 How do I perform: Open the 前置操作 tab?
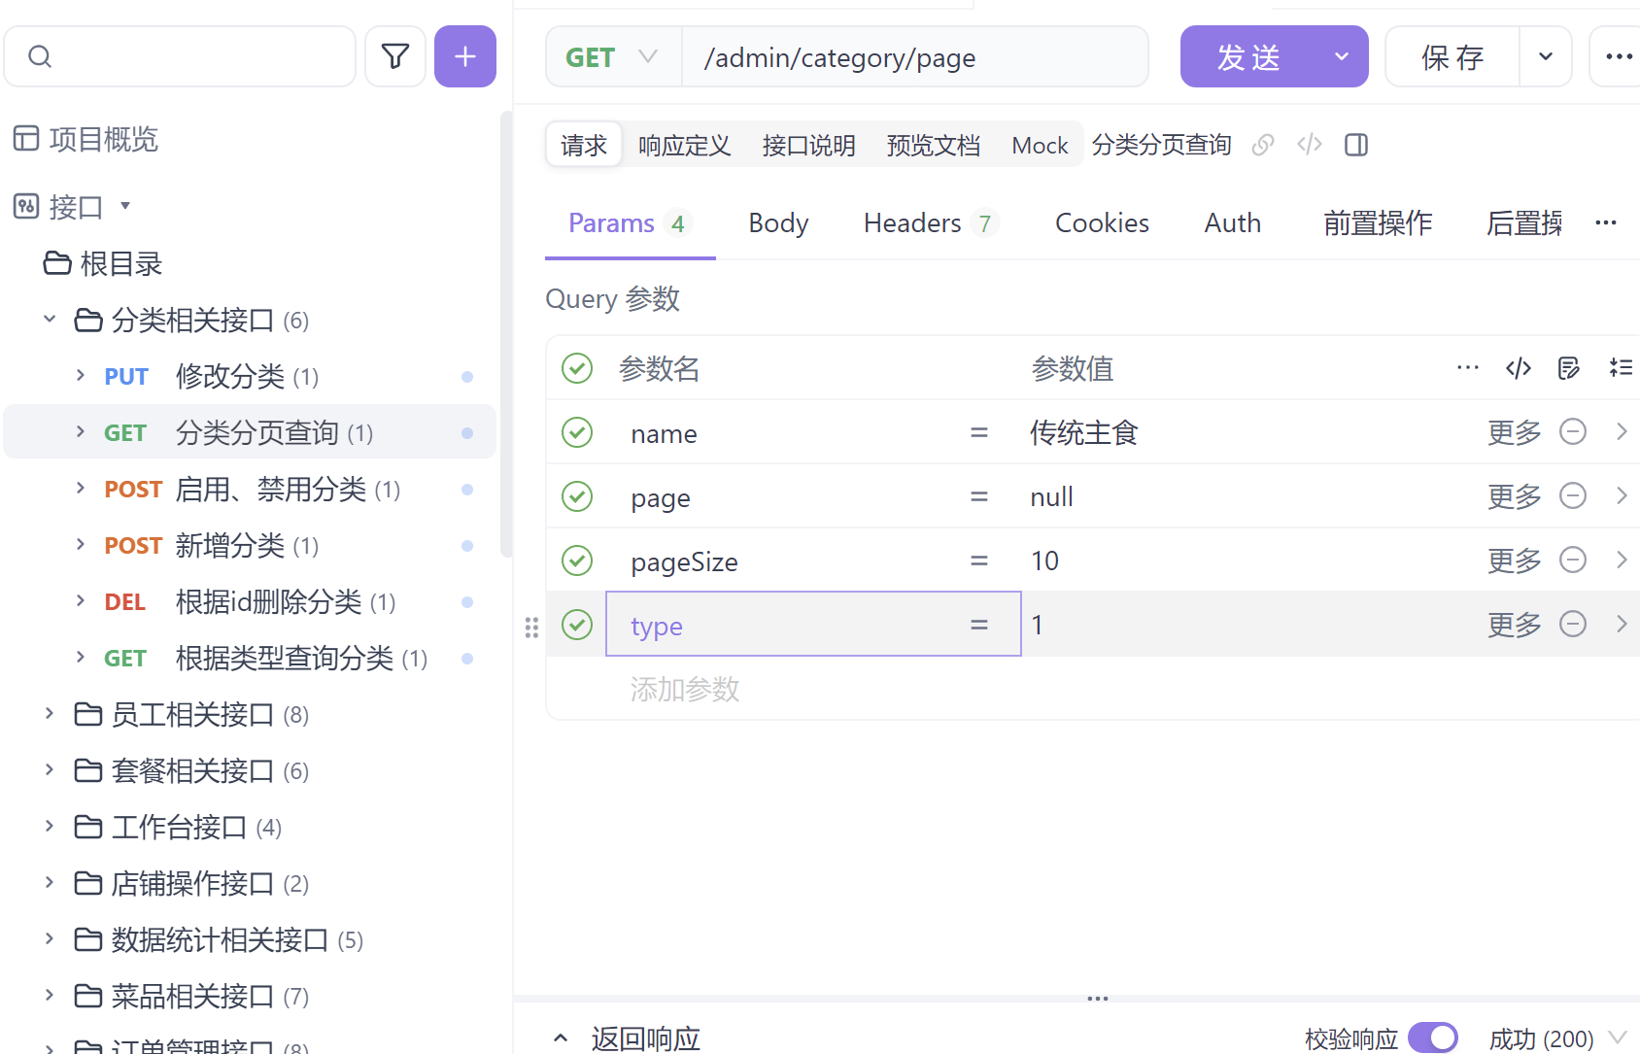pyautogui.click(x=1378, y=222)
